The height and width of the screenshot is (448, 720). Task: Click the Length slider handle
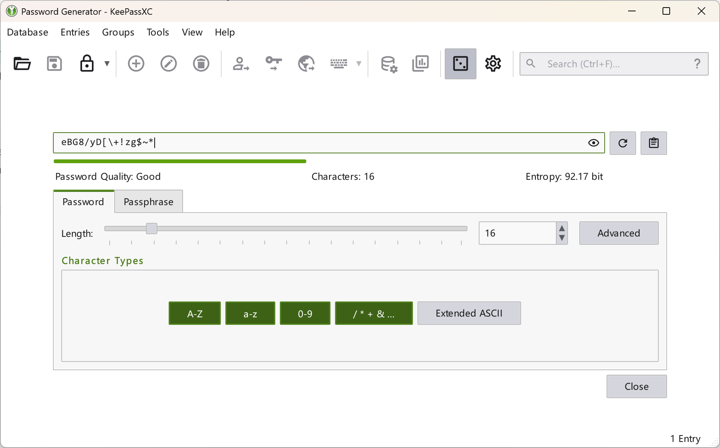click(x=152, y=229)
